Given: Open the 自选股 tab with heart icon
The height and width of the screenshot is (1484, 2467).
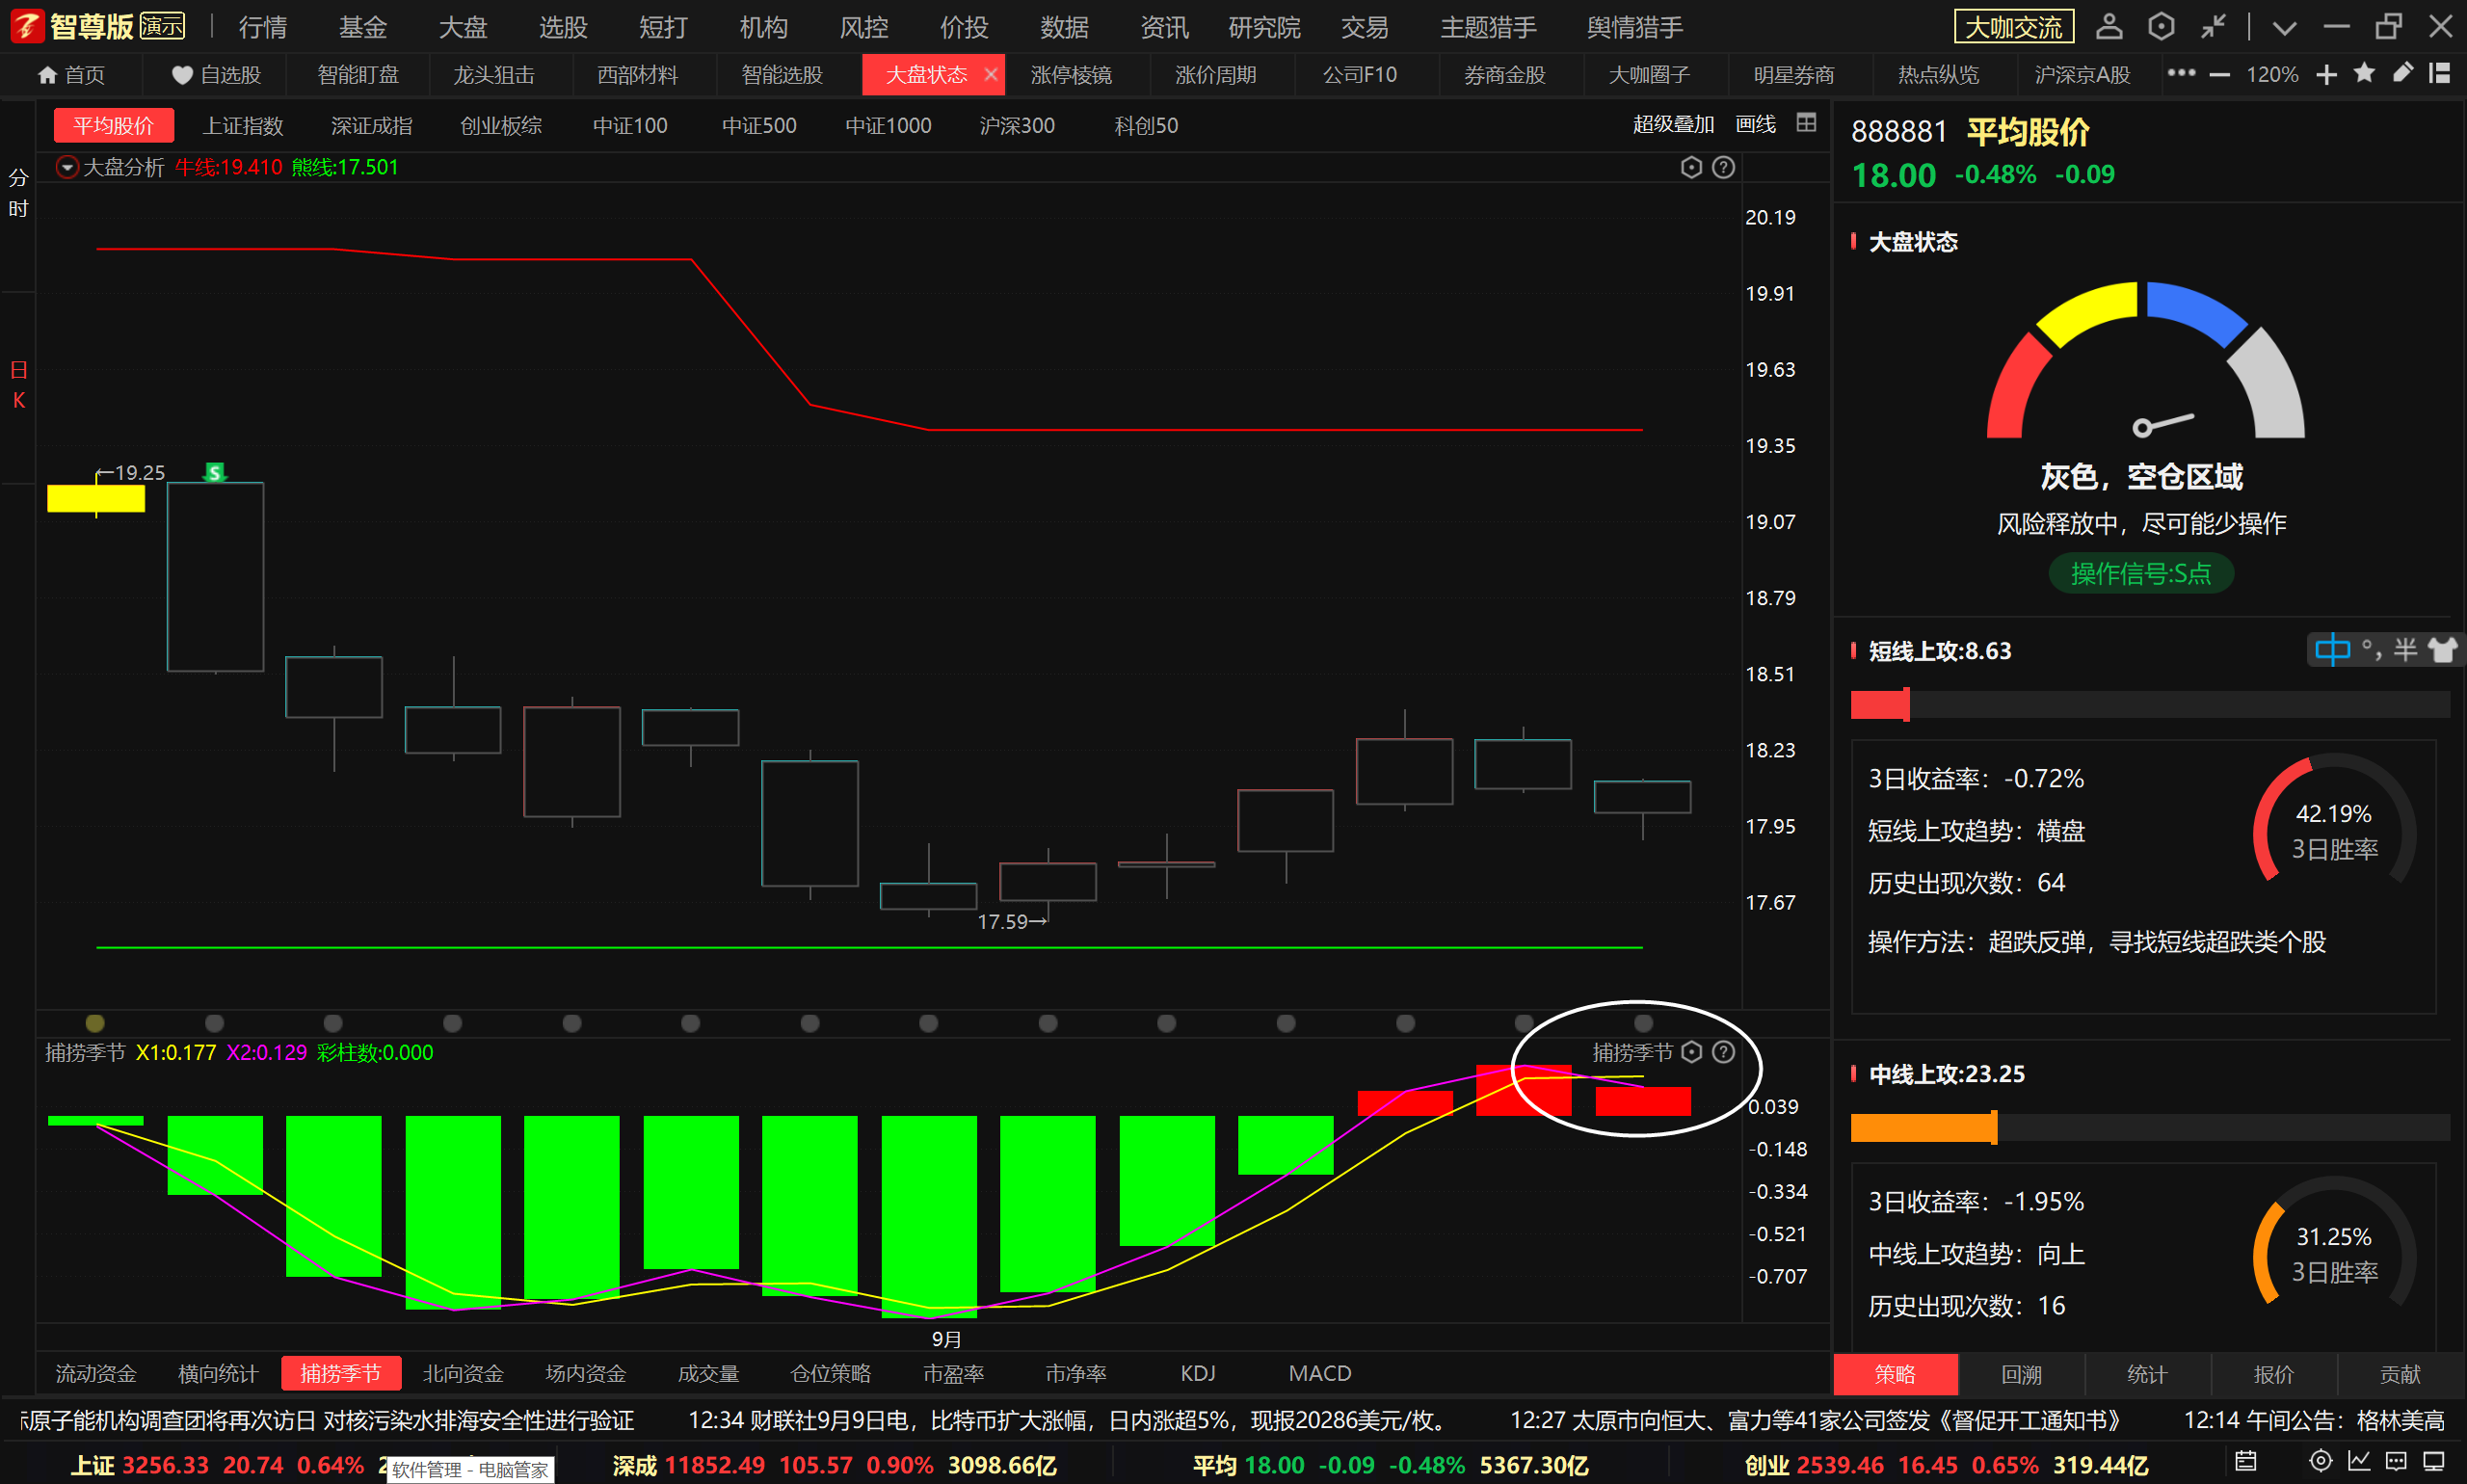Looking at the screenshot, I should pos(215,75).
